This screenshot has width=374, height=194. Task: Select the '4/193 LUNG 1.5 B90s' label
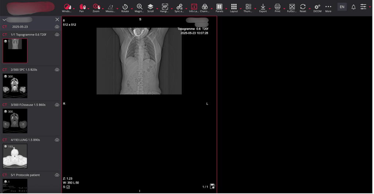point(25,140)
